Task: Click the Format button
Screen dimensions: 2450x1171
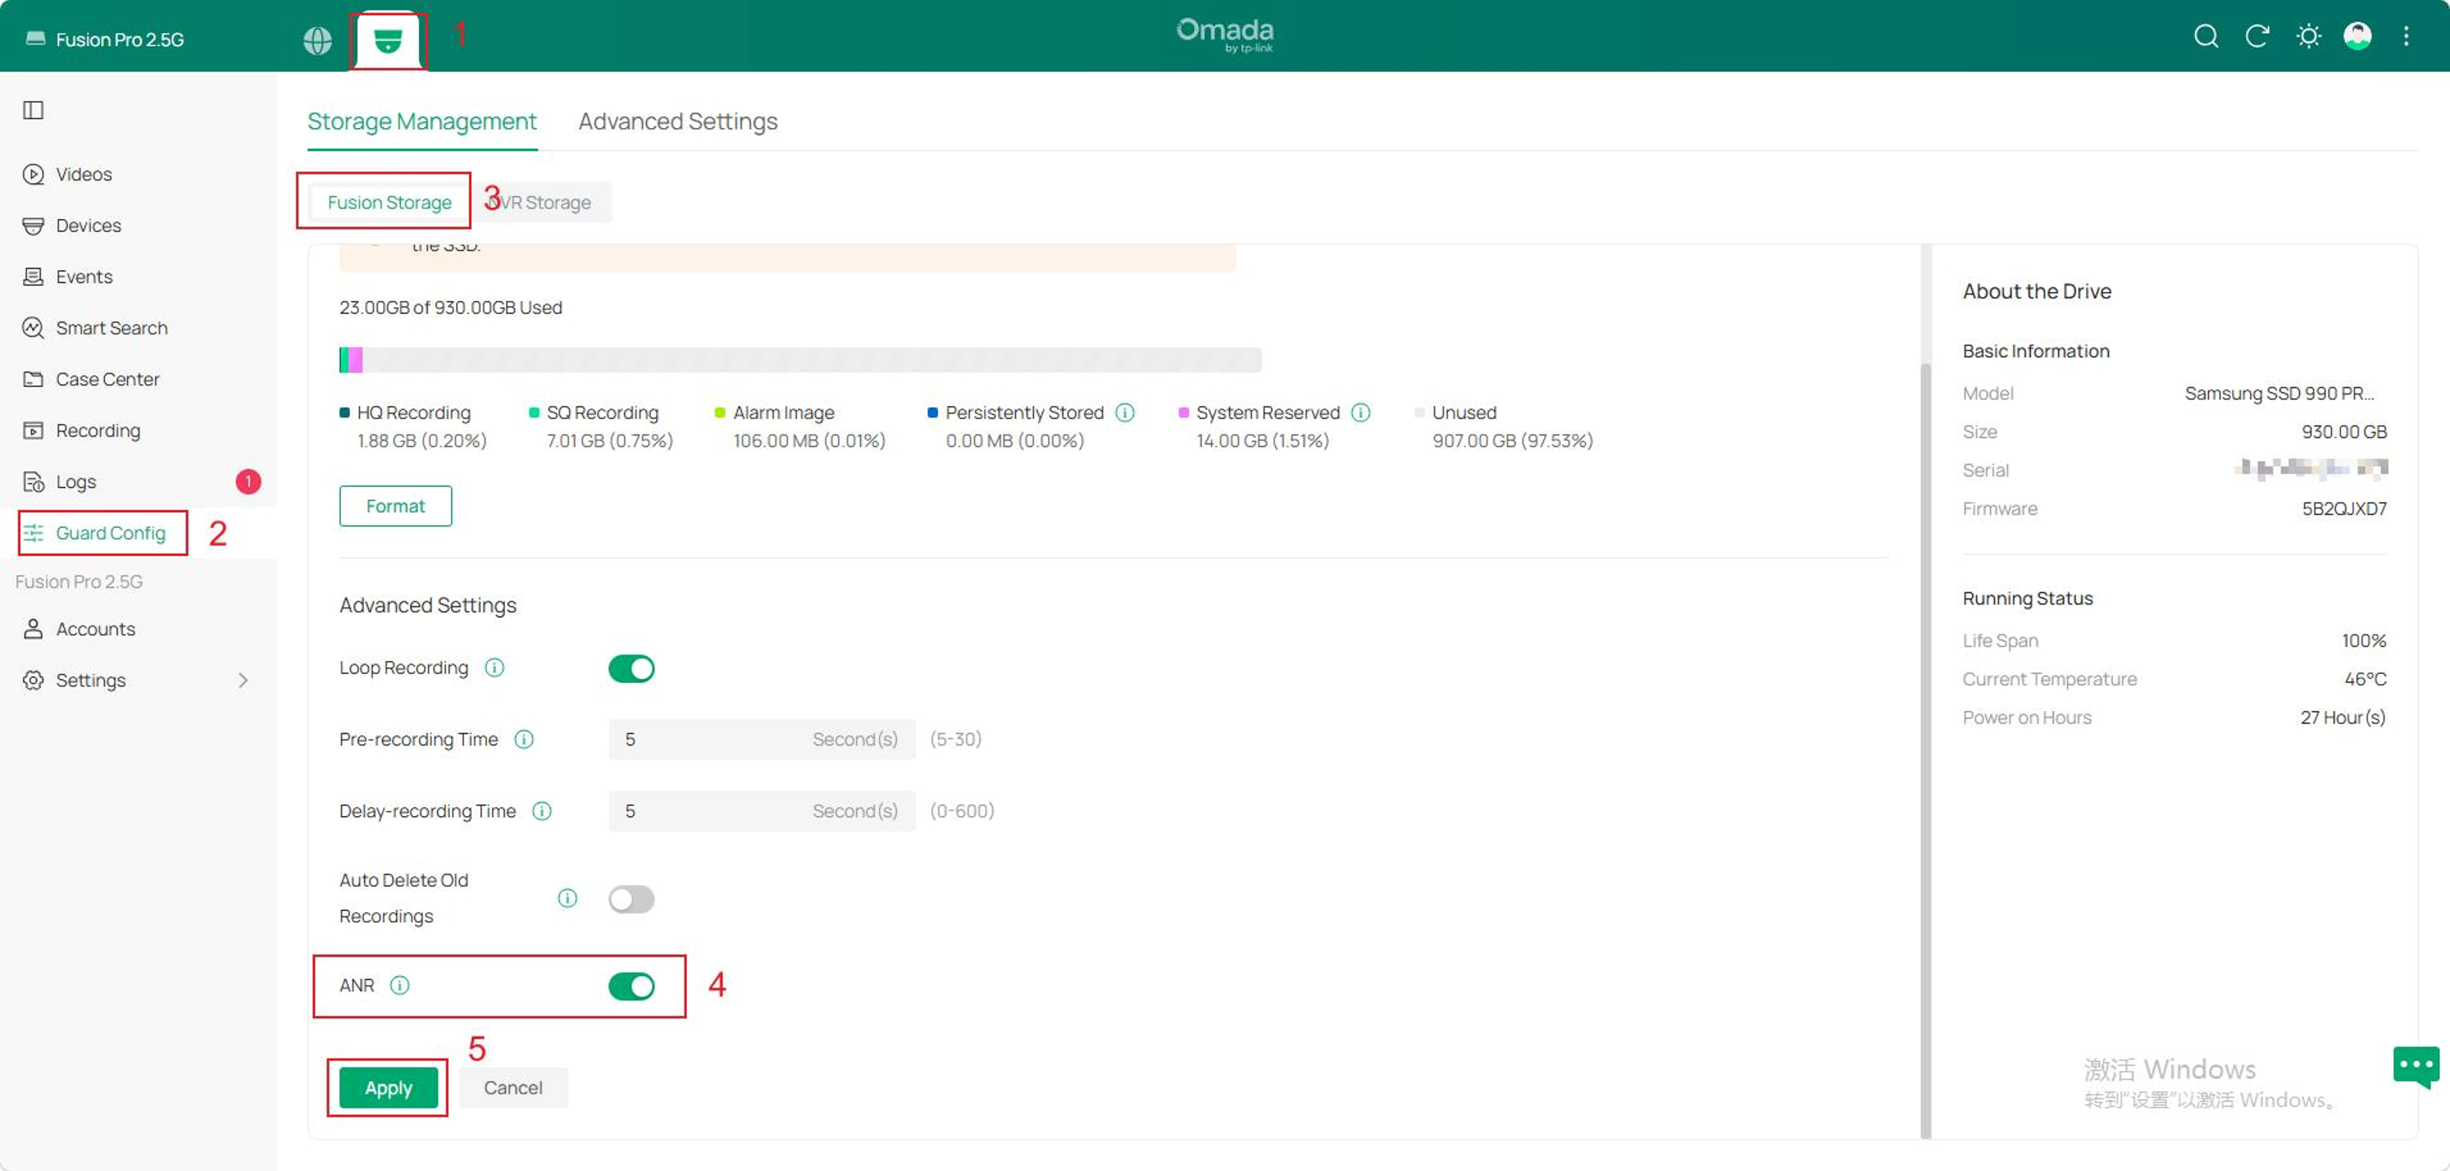Action: (396, 506)
